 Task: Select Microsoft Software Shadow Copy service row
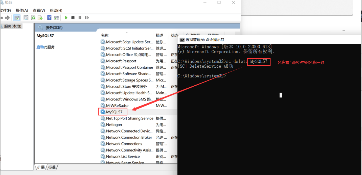[139, 74]
